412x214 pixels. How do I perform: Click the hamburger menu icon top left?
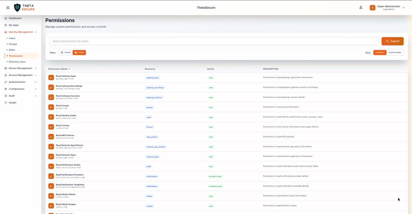(x=8, y=7)
